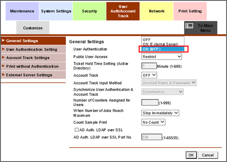Viewport: 227px width, 162px height.
Task: Click the LDAP over SSL Port No. field
Action: [151, 137]
